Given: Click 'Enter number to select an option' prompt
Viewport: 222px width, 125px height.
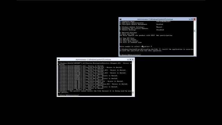Looking at the screenshot, I should point(135,47).
